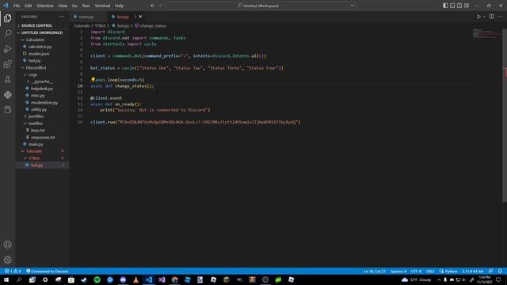Open Run and Debug view
Viewport: 507px width, 285px height.
pyautogui.click(x=7, y=49)
